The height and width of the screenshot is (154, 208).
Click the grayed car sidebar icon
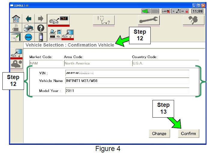17,64
